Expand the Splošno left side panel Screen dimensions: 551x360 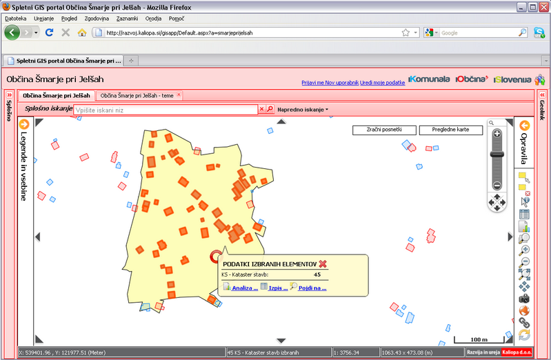coord(9,94)
